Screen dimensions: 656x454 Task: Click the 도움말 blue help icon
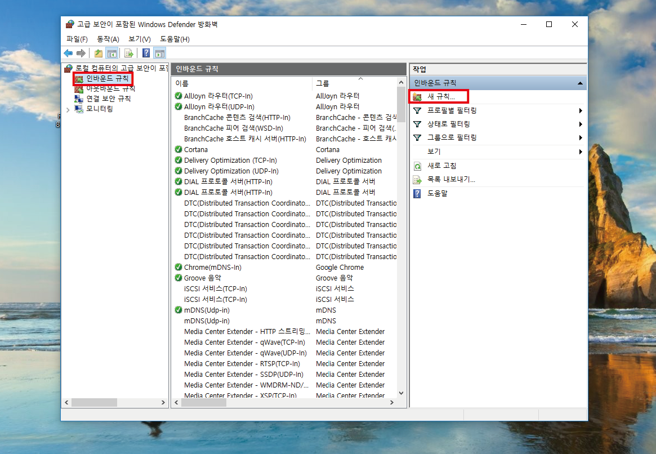pos(417,194)
